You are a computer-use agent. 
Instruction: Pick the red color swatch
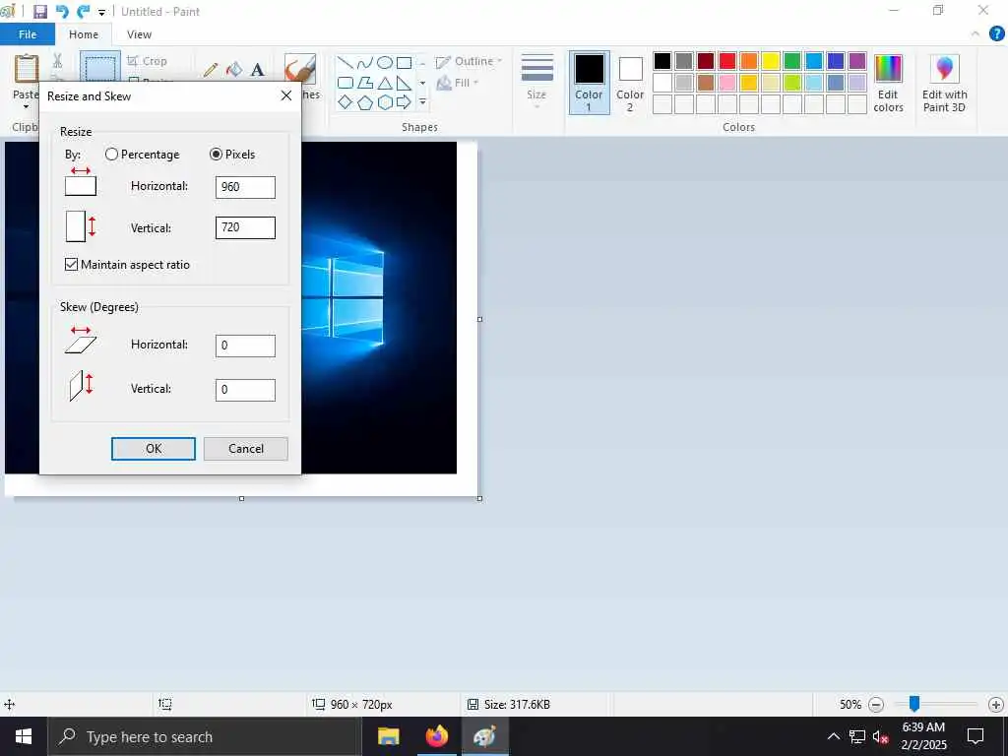pyautogui.click(x=727, y=61)
